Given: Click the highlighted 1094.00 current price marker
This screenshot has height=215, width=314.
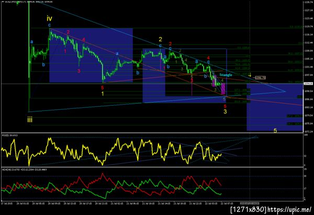Looking at the screenshot, I should click(x=308, y=84).
